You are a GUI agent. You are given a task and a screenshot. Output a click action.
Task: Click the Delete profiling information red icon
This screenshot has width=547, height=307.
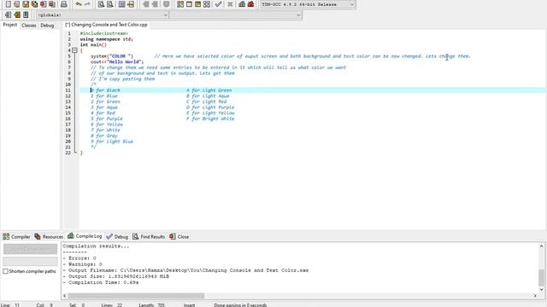point(250,4)
